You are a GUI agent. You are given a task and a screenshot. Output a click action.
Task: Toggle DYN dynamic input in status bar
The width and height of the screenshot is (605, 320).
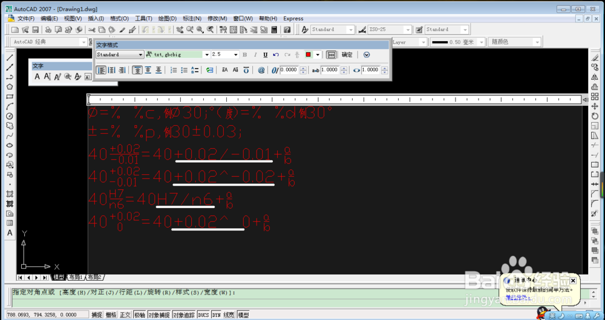pyautogui.click(x=216, y=315)
